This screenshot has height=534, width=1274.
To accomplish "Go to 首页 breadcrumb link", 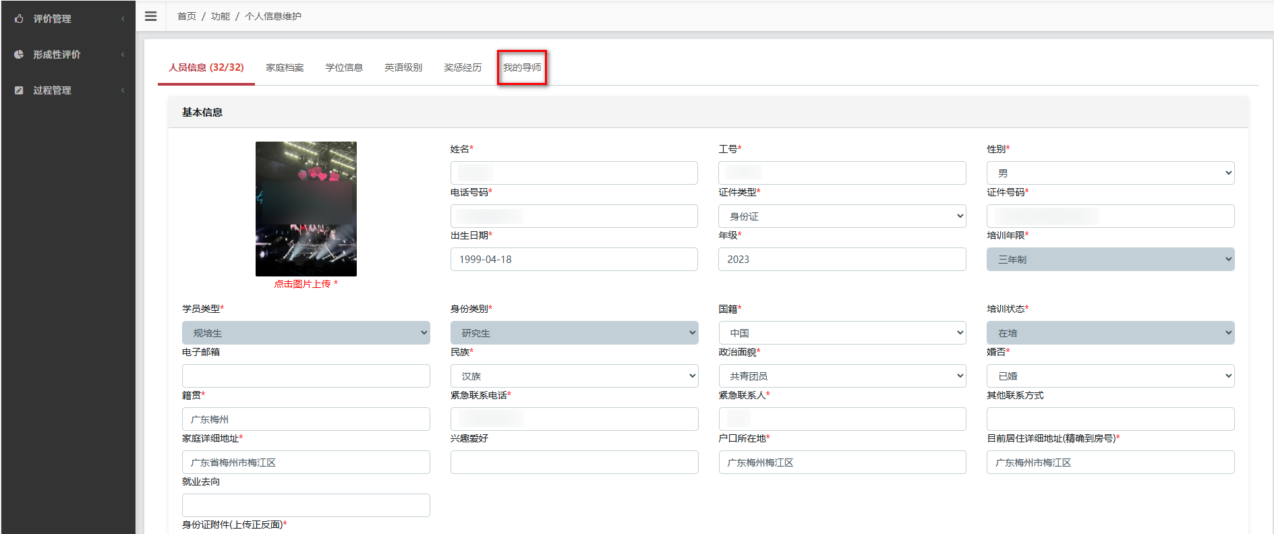I will click(x=187, y=16).
